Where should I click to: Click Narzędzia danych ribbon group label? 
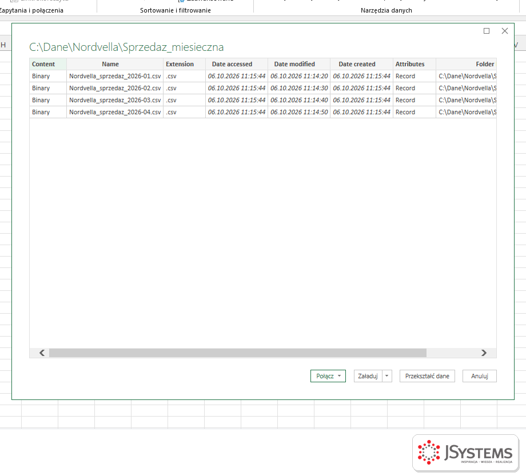point(386,10)
